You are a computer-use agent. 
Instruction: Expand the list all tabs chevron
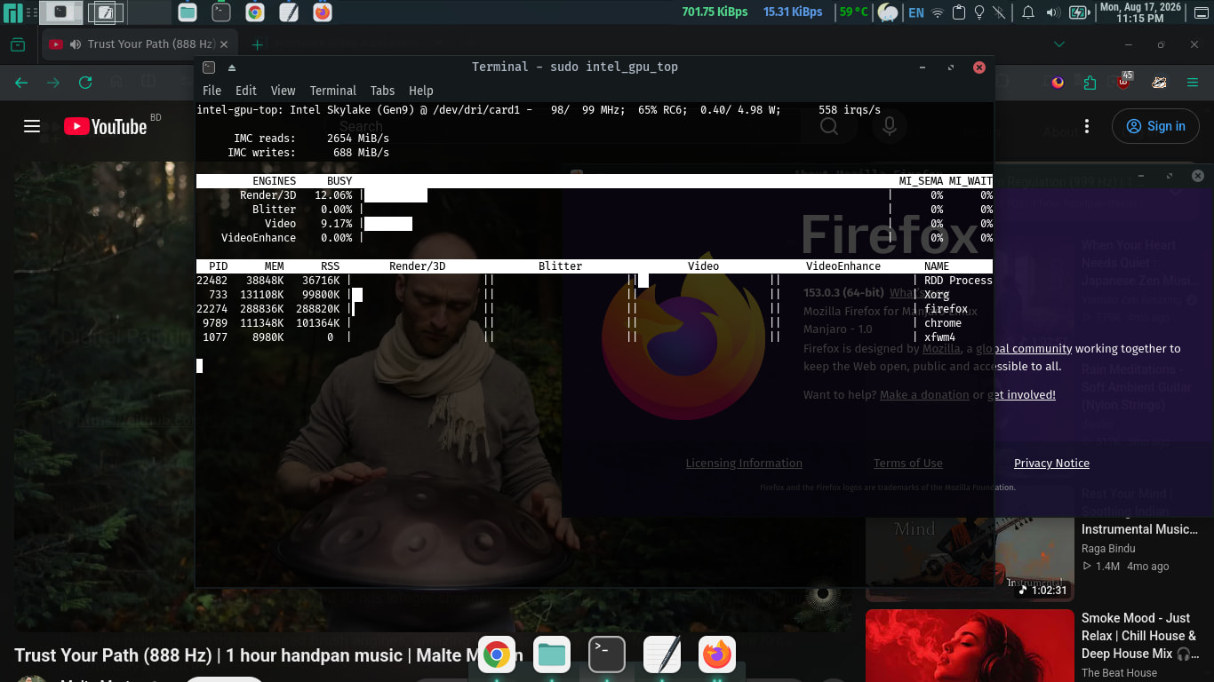1058,44
